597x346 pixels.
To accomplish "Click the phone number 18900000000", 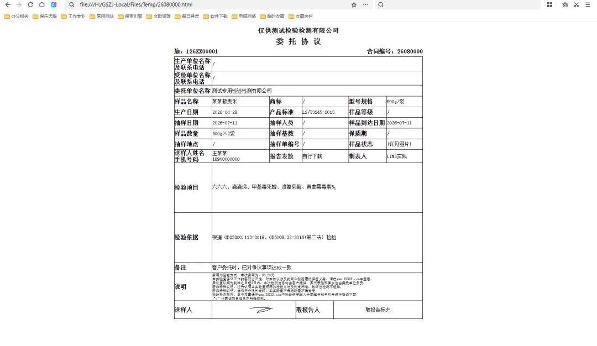I will point(226,159).
